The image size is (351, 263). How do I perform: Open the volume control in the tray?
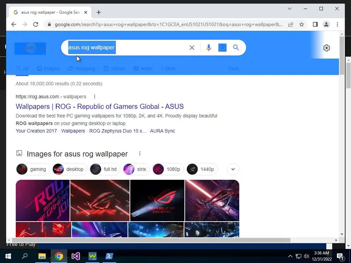[x=306, y=256]
